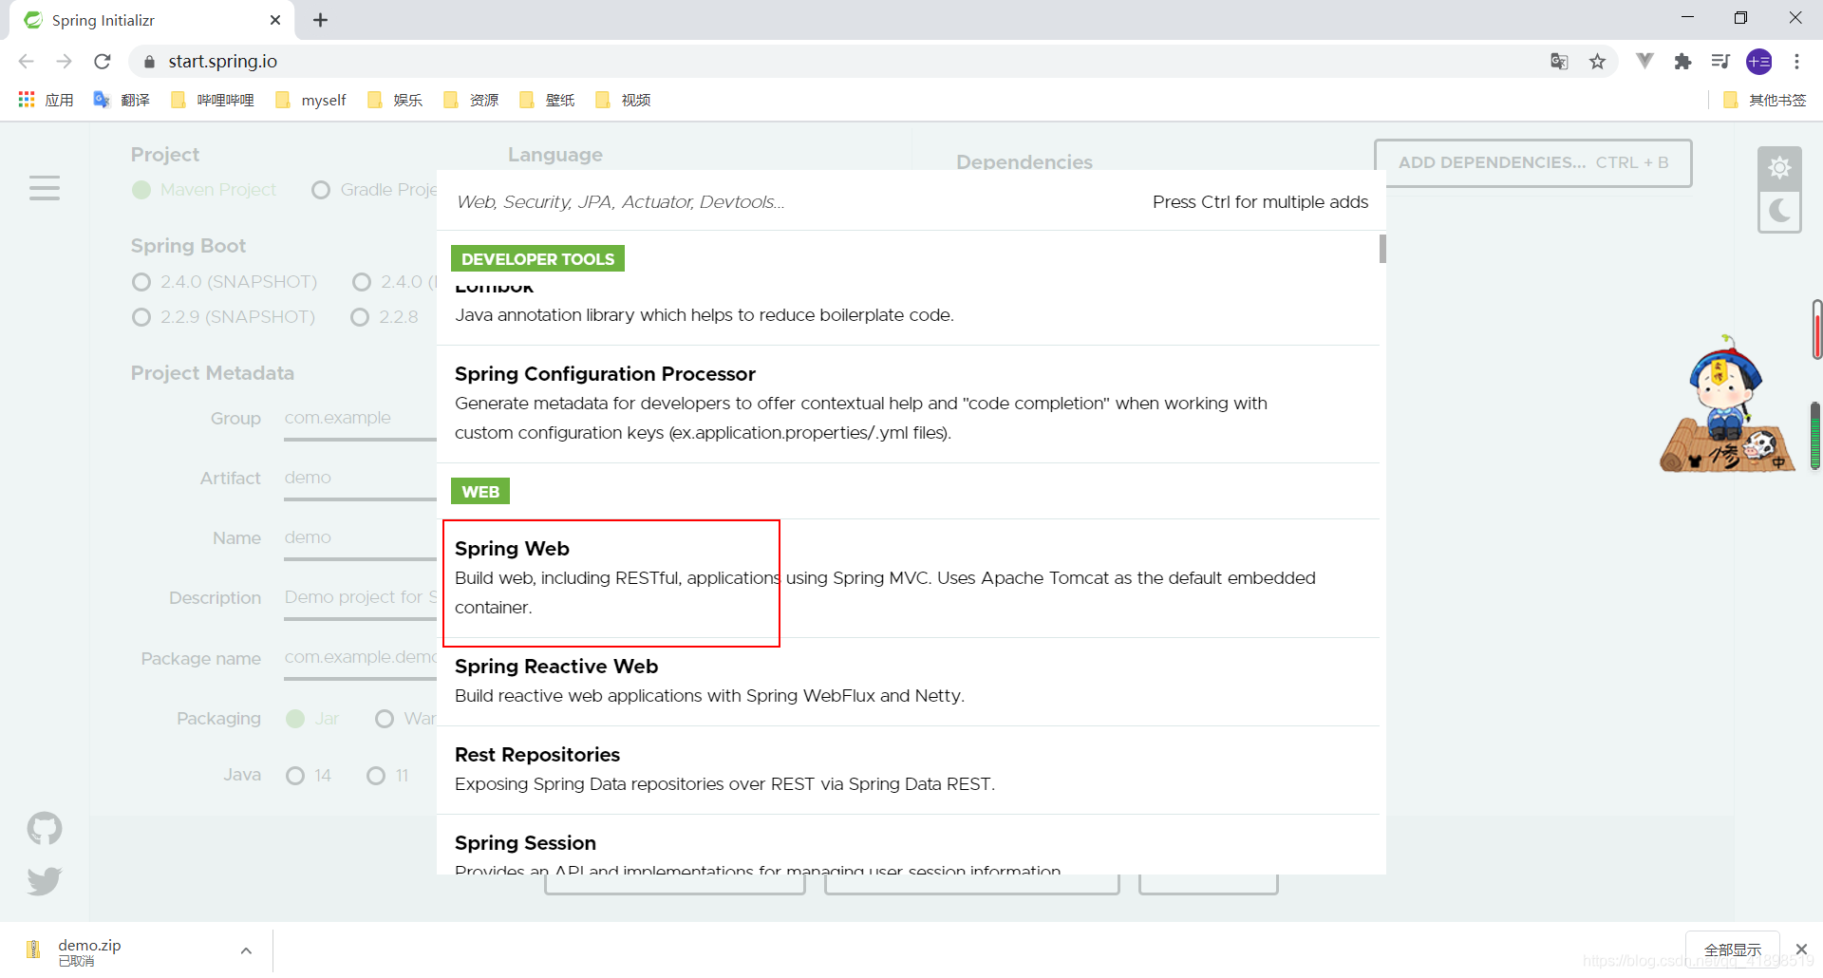The image size is (1823, 978).
Task: Open the 应用 apps shortcut
Action: pyautogui.click(x=46, y=100)
